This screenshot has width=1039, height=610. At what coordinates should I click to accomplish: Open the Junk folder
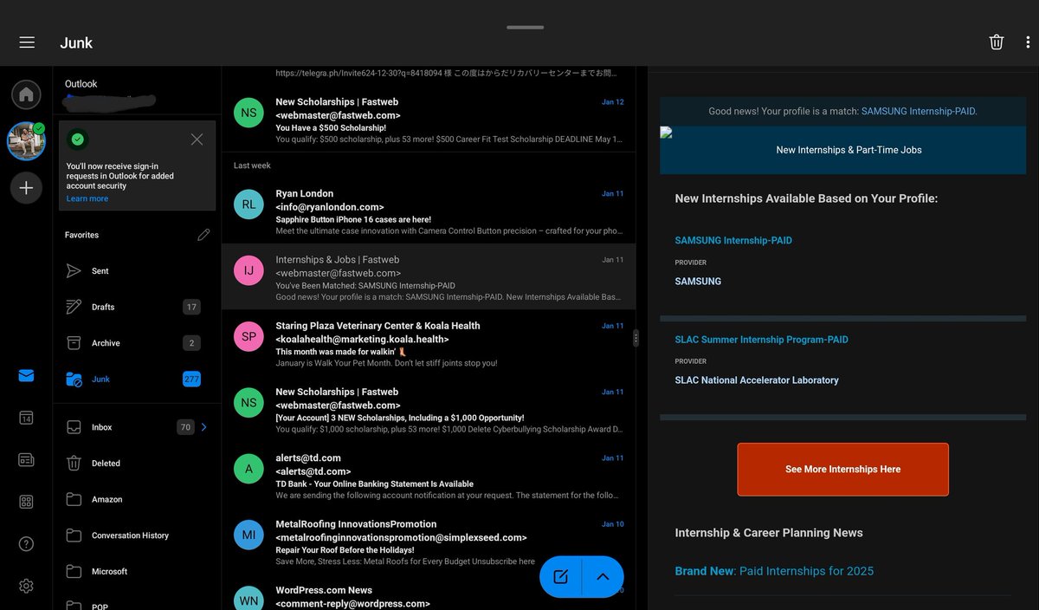[137, 380]
